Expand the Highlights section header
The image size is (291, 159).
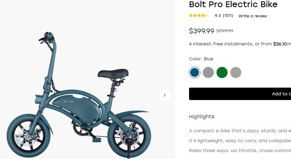[201, 117]
